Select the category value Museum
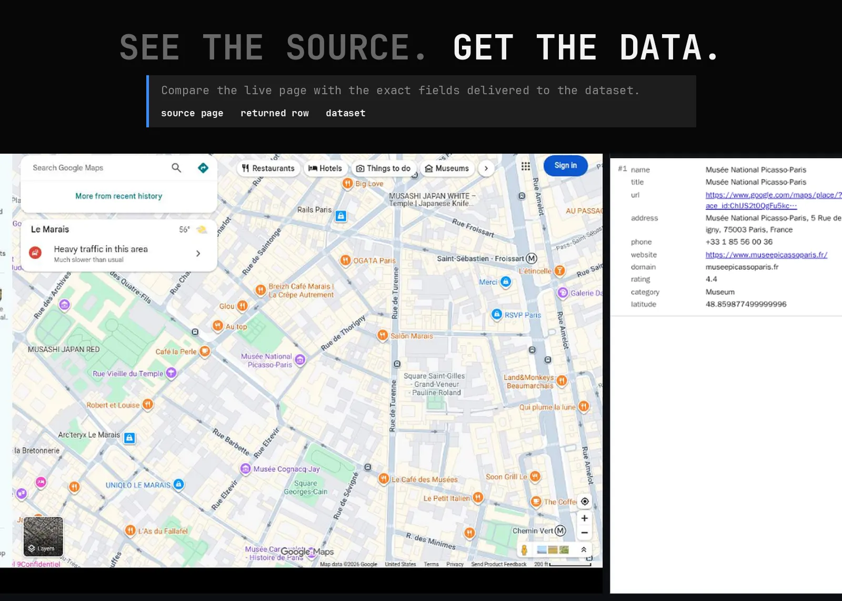The width and height of the screenshot is (842, 601). (x=720, y=292)
